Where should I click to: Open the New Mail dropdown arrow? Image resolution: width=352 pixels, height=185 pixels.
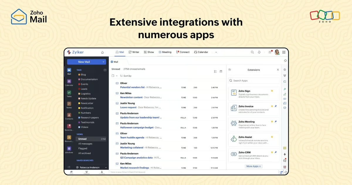point(103,62)
